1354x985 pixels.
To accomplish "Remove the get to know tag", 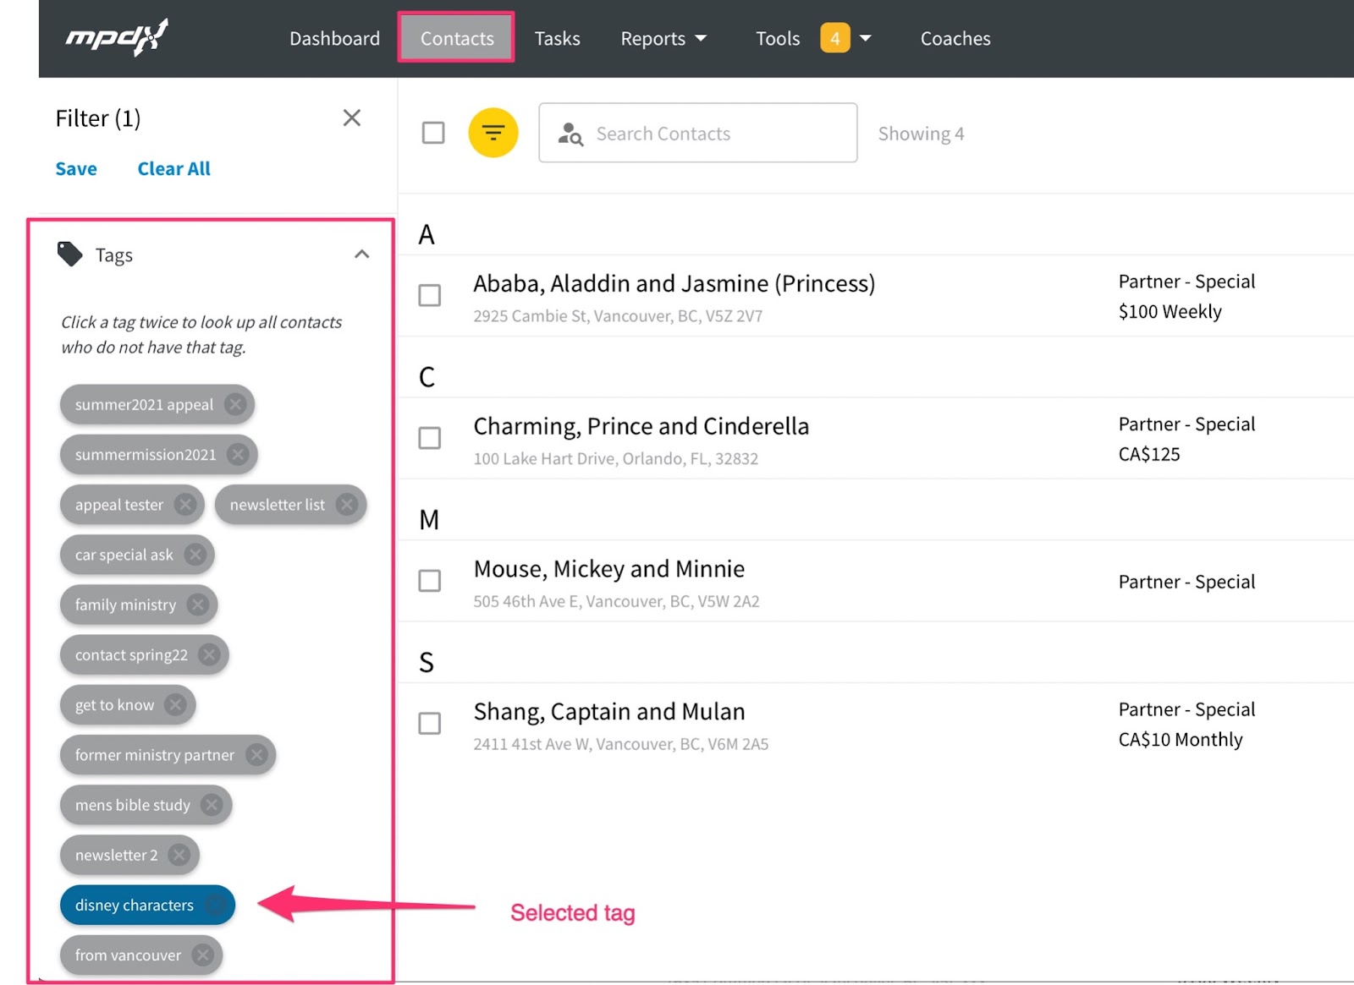I will tap(175, 704).
